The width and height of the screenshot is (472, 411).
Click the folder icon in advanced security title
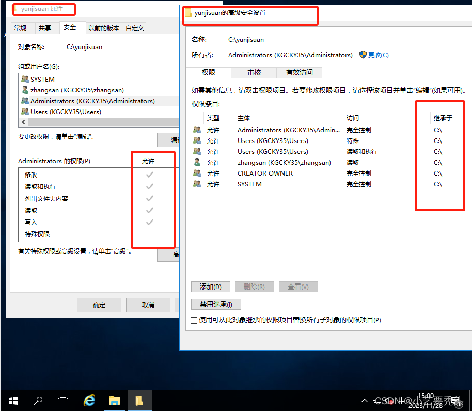188,13
